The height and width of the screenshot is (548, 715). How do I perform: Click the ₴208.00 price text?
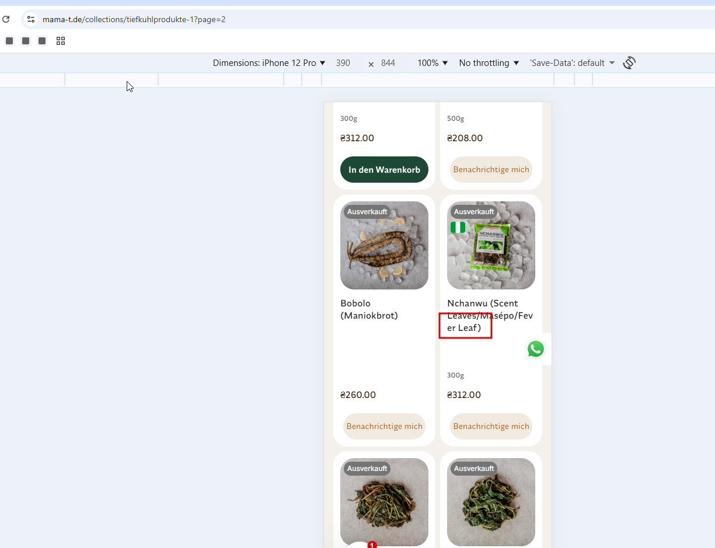[x=465, y=138]
